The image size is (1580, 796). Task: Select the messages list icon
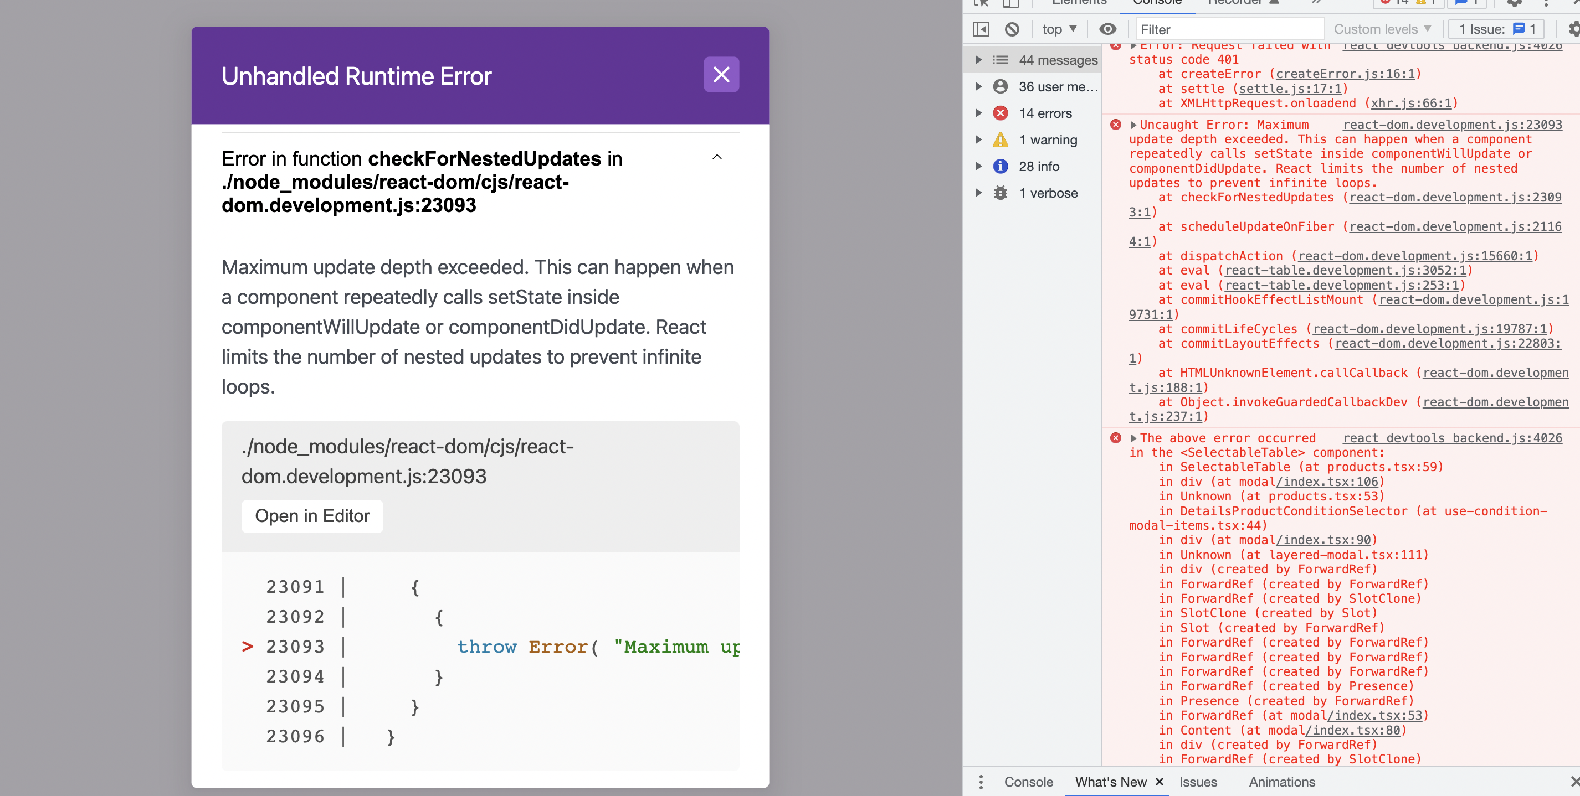point(1001,60)
